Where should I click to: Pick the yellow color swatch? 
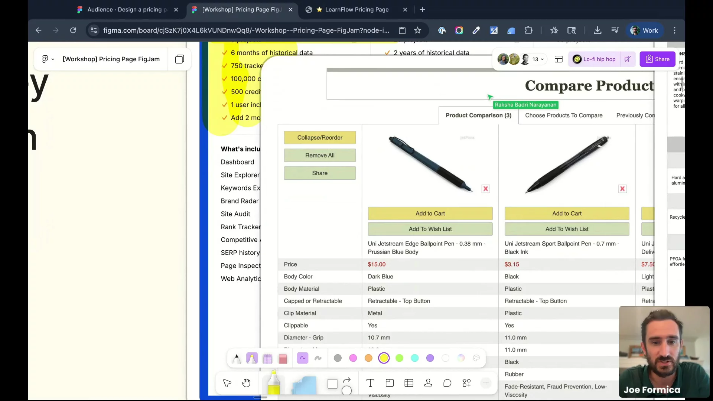pos(384,358)
